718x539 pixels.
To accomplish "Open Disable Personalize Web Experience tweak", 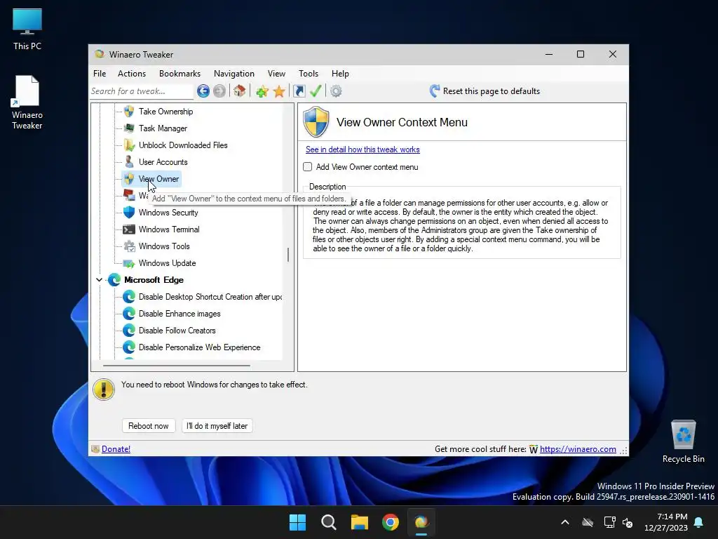I will [x=199, y=347].
